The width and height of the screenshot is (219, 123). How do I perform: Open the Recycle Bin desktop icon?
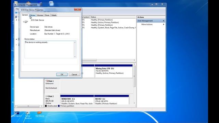(51, 3)
